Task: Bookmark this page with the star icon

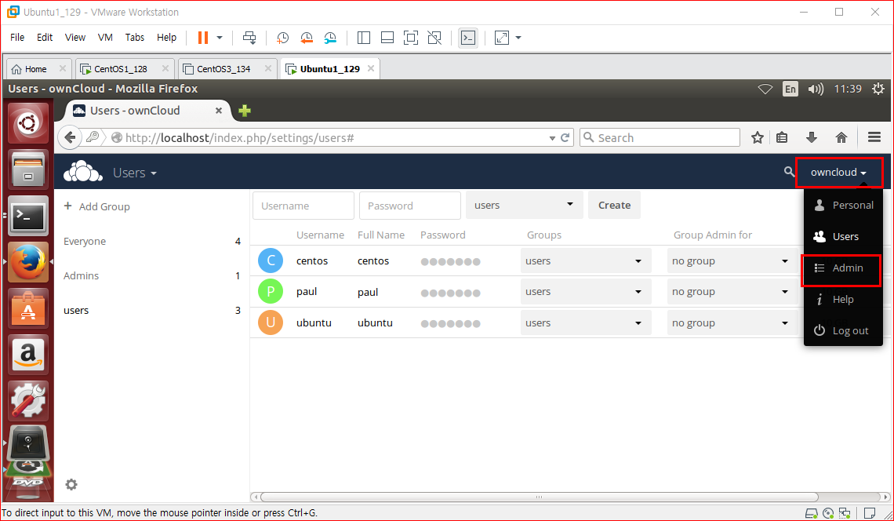Action: pos(758,137)
